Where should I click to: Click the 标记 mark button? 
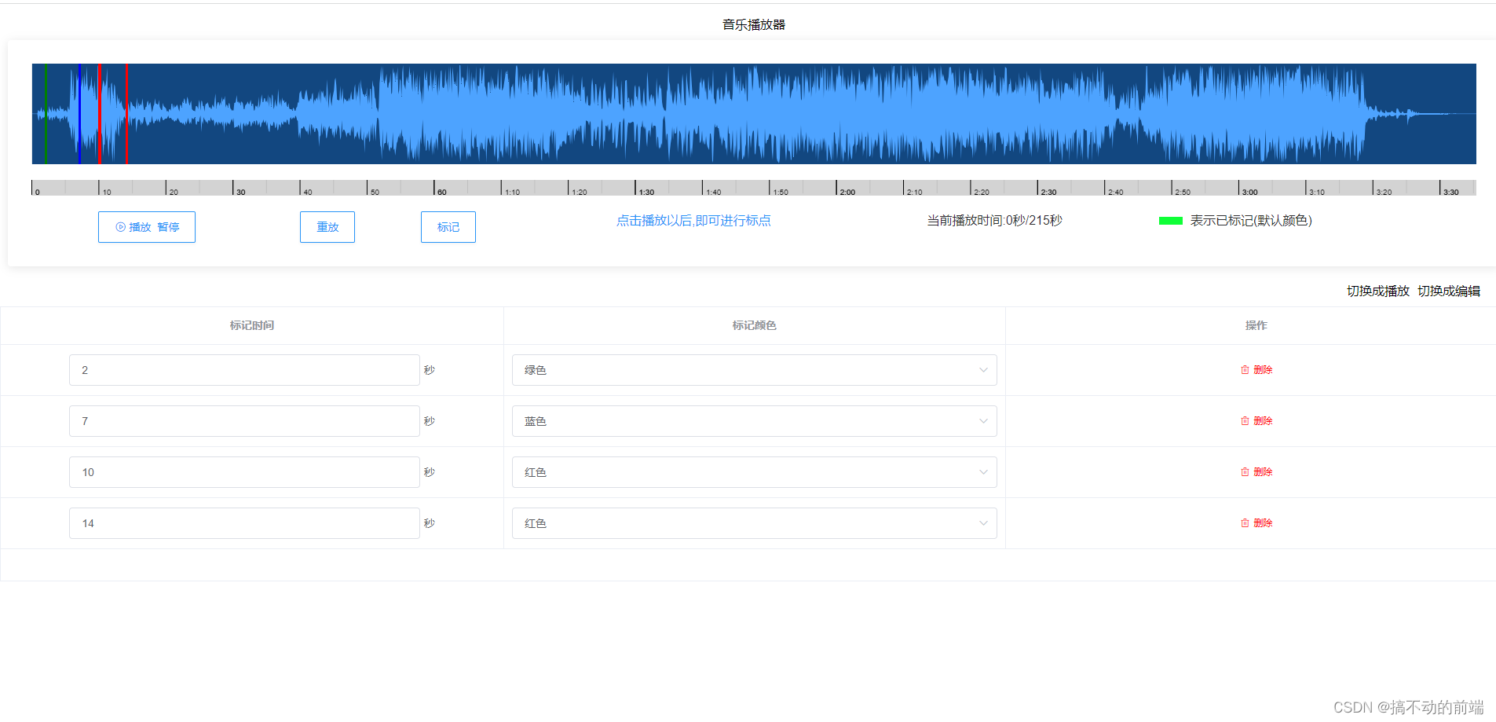448,227
